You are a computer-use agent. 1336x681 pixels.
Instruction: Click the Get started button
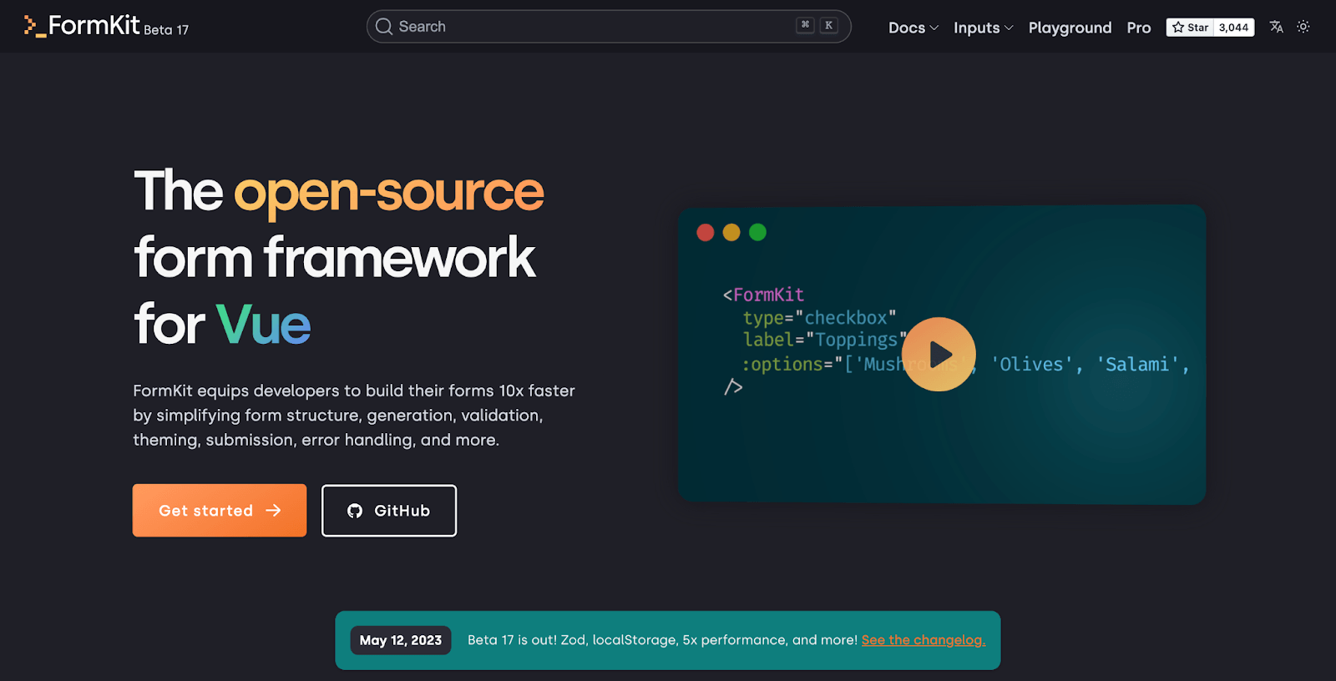coord(220,510)
